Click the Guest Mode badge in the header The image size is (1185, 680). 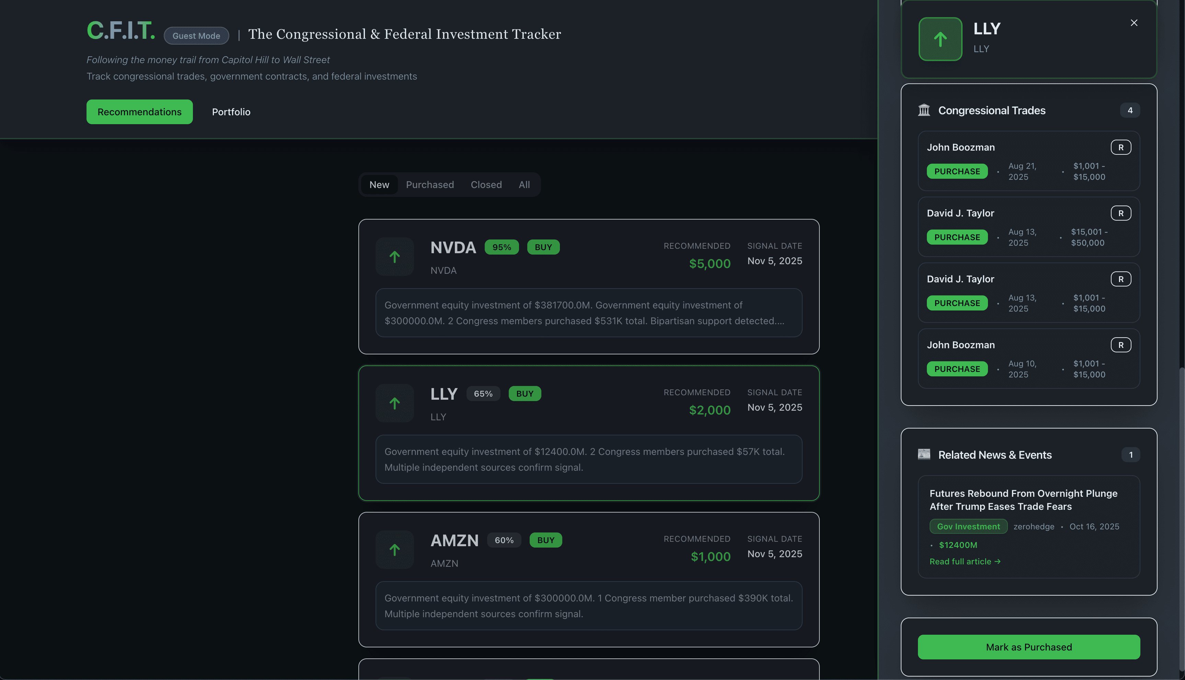pyautogui.click(x=196, y=35)
